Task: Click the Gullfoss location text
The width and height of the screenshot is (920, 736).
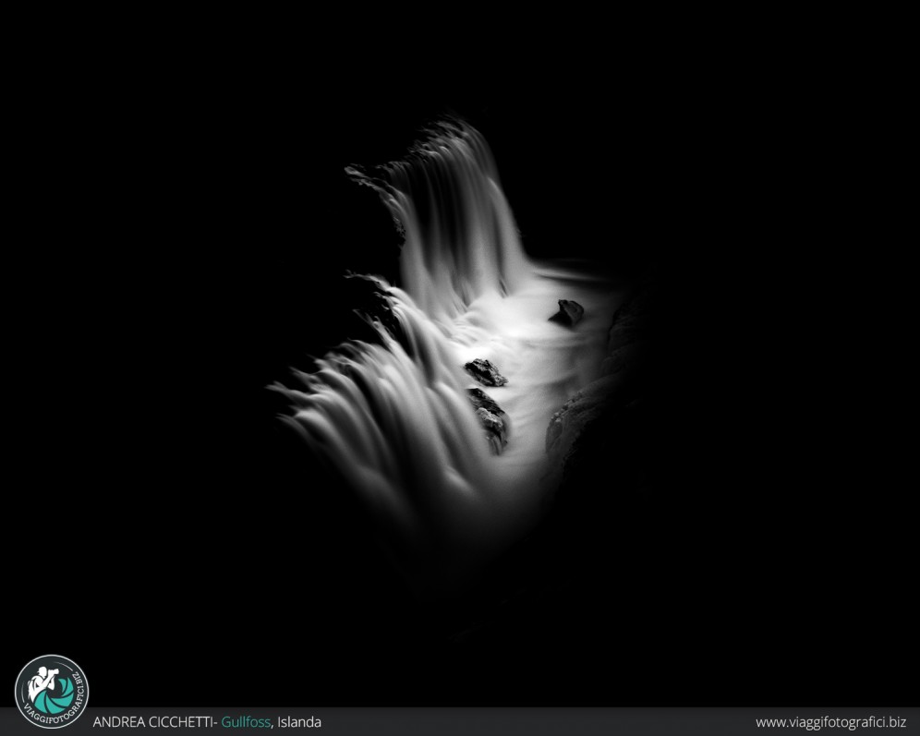Action: (246, 722)
